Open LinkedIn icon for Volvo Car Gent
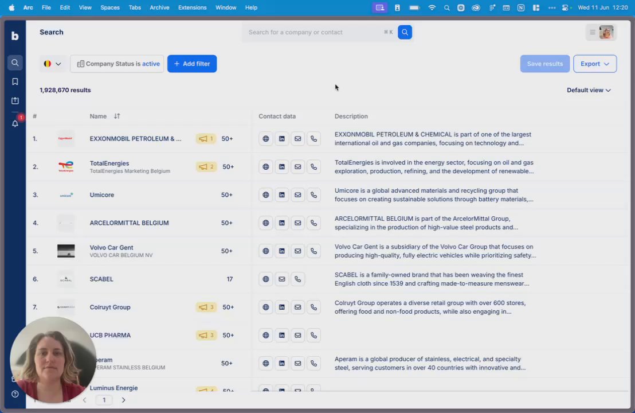The height and width of the screenshot is (413, 635). 281,251
